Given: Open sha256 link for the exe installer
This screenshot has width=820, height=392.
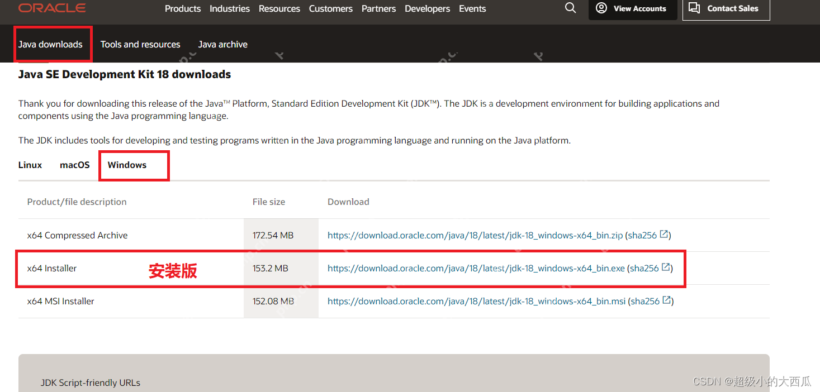Looking at the screenshot, I should [644, 268].
